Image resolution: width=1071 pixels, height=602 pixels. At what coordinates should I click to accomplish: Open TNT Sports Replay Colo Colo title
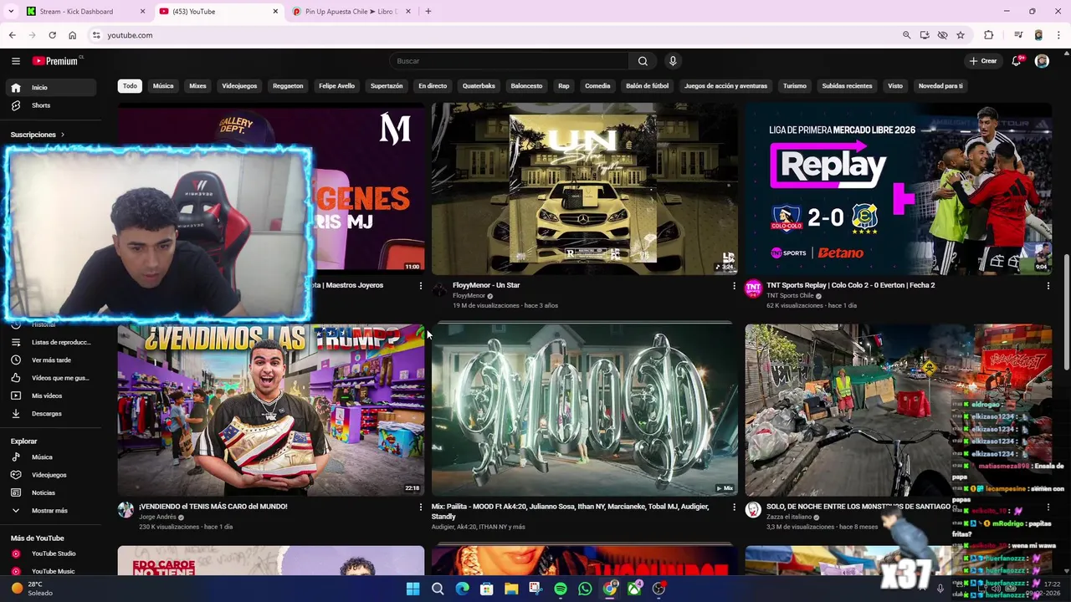851,285
